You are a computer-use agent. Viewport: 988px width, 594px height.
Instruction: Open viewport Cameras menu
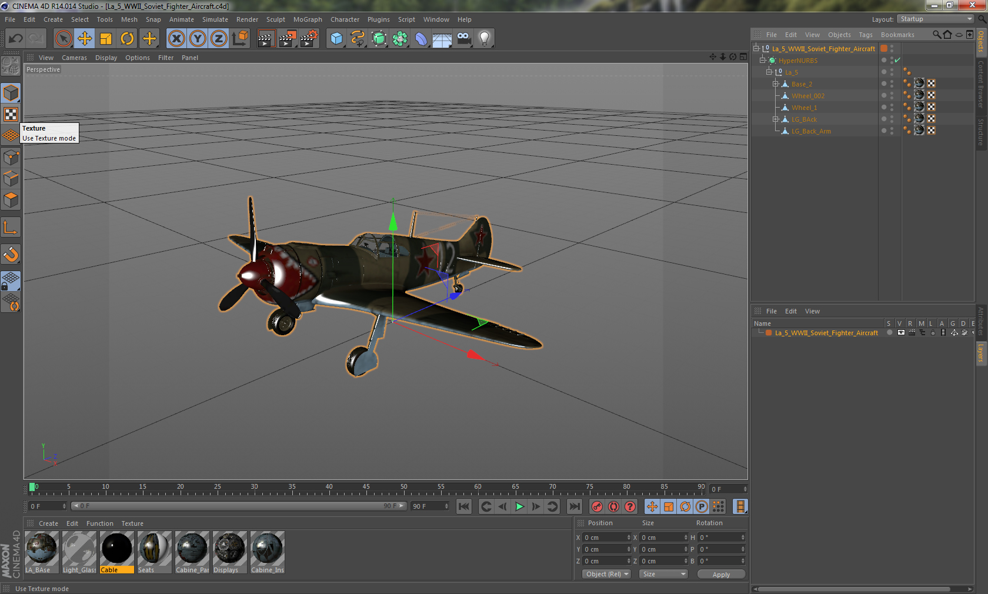74,58
